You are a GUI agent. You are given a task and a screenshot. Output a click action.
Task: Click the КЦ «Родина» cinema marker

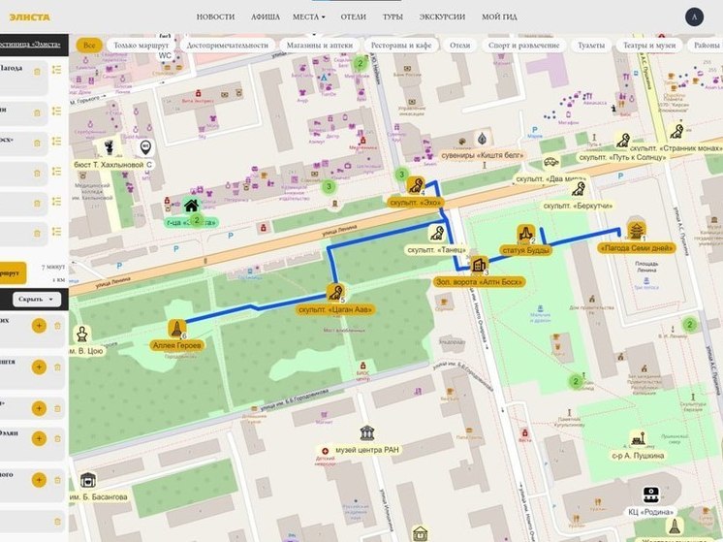coord(650,494)
